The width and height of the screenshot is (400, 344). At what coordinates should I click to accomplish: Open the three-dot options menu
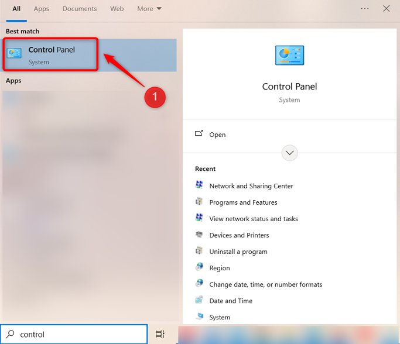point(364,9)
